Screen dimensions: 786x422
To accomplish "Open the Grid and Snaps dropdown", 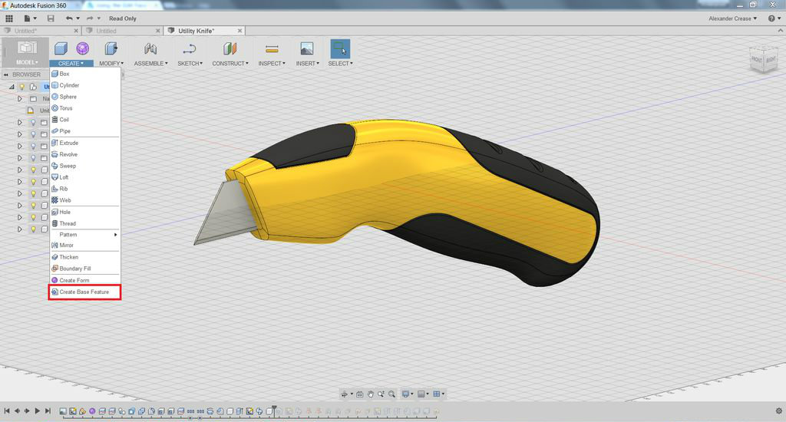I will click(423, 394).
